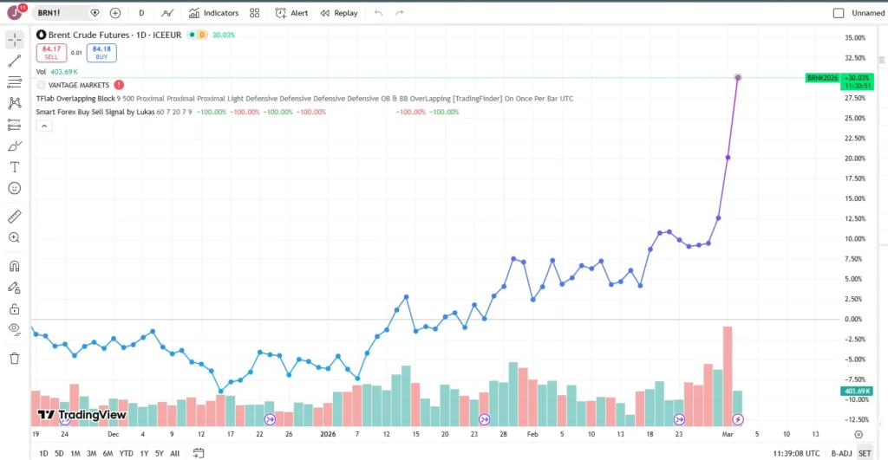Click the contract rollover marker near 23 Feb
Image resolution: width=888 pixels, height=460 pixels.
679,419
